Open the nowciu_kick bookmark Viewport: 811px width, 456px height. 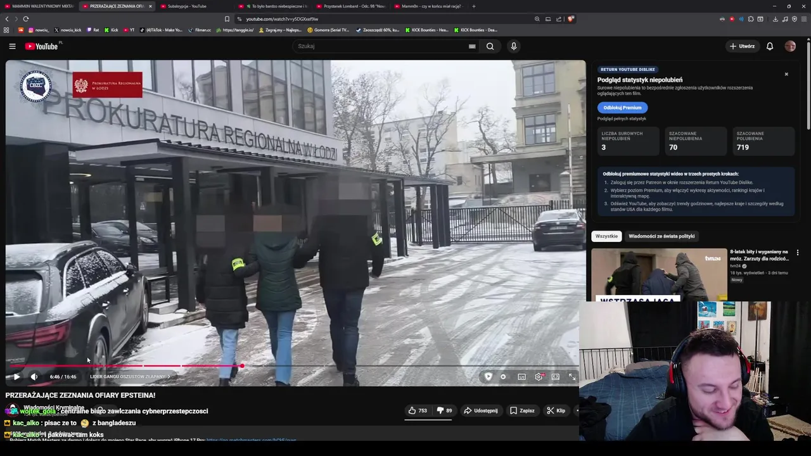68,30
